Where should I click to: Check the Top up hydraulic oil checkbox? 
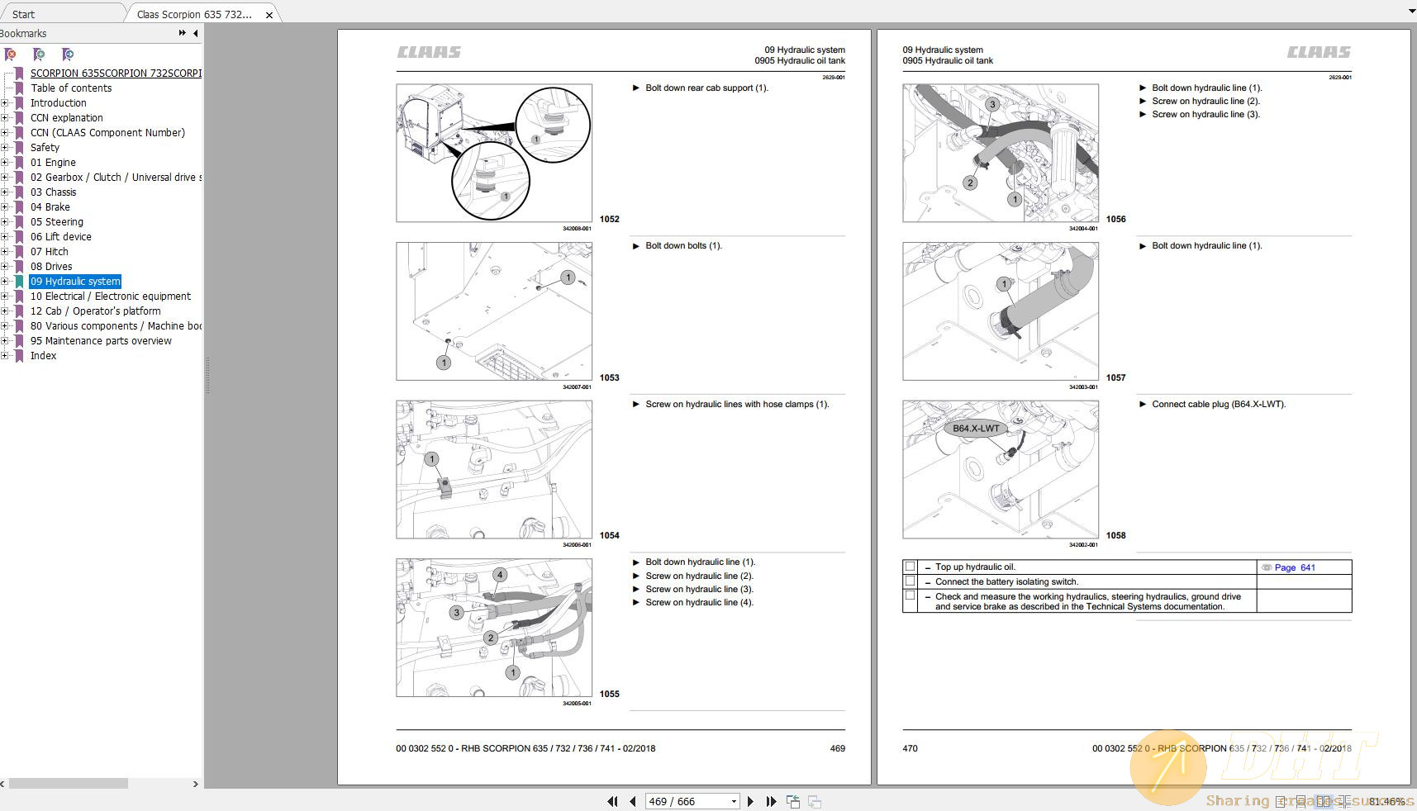pyautogui.click(x=910, y=567)
